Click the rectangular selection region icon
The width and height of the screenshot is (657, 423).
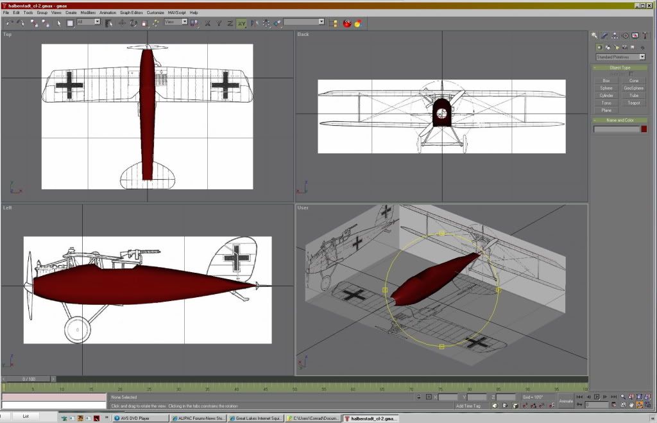tap(70, 24)
